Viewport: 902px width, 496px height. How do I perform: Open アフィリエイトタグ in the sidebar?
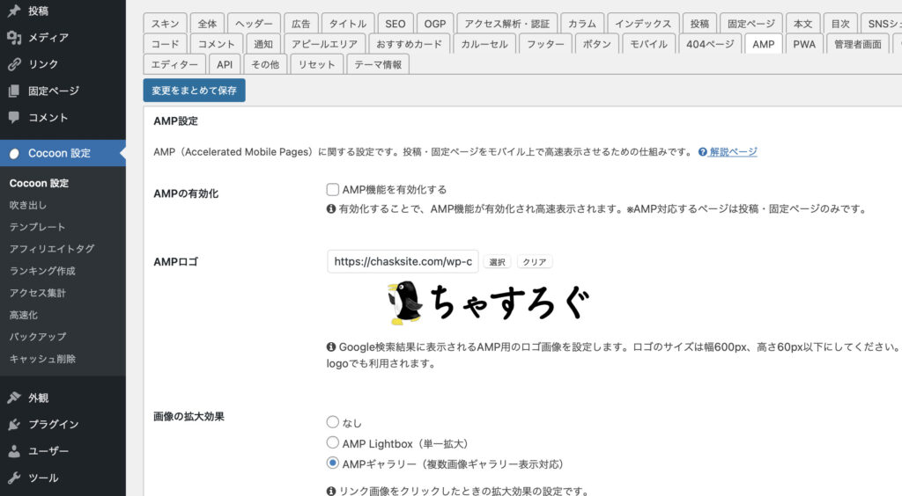click(52, 249)
